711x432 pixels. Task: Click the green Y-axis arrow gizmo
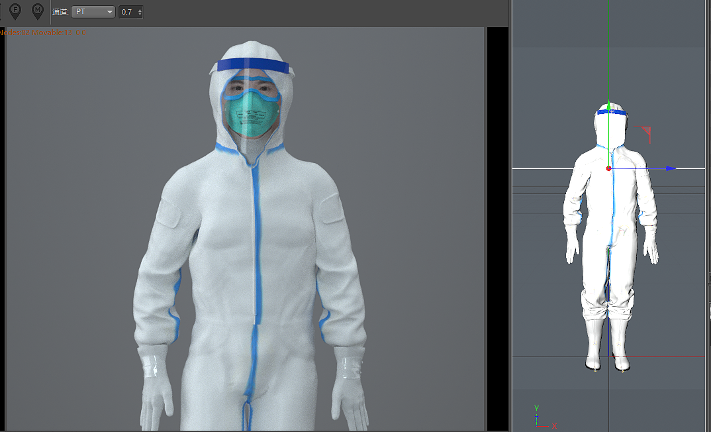tap(608, 105)
